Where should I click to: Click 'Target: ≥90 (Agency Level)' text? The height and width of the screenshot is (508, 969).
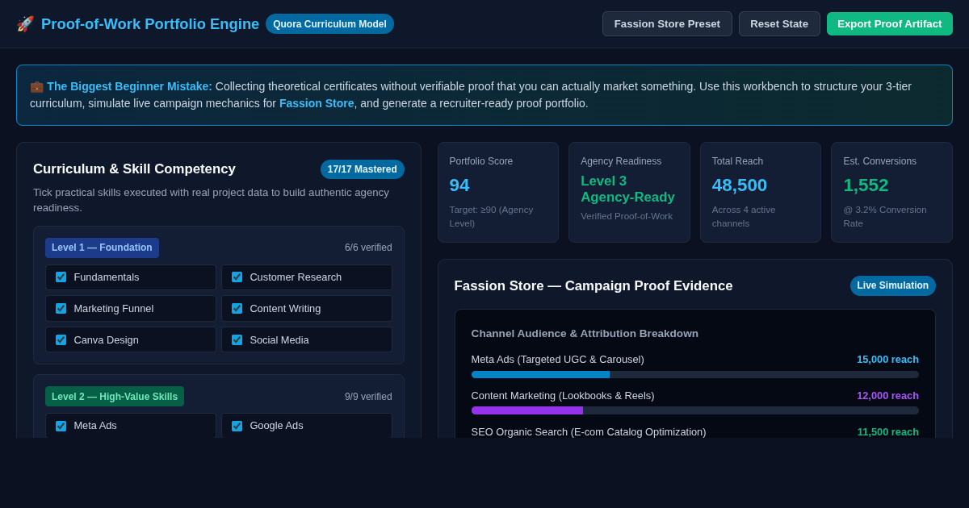click(492, 216)
